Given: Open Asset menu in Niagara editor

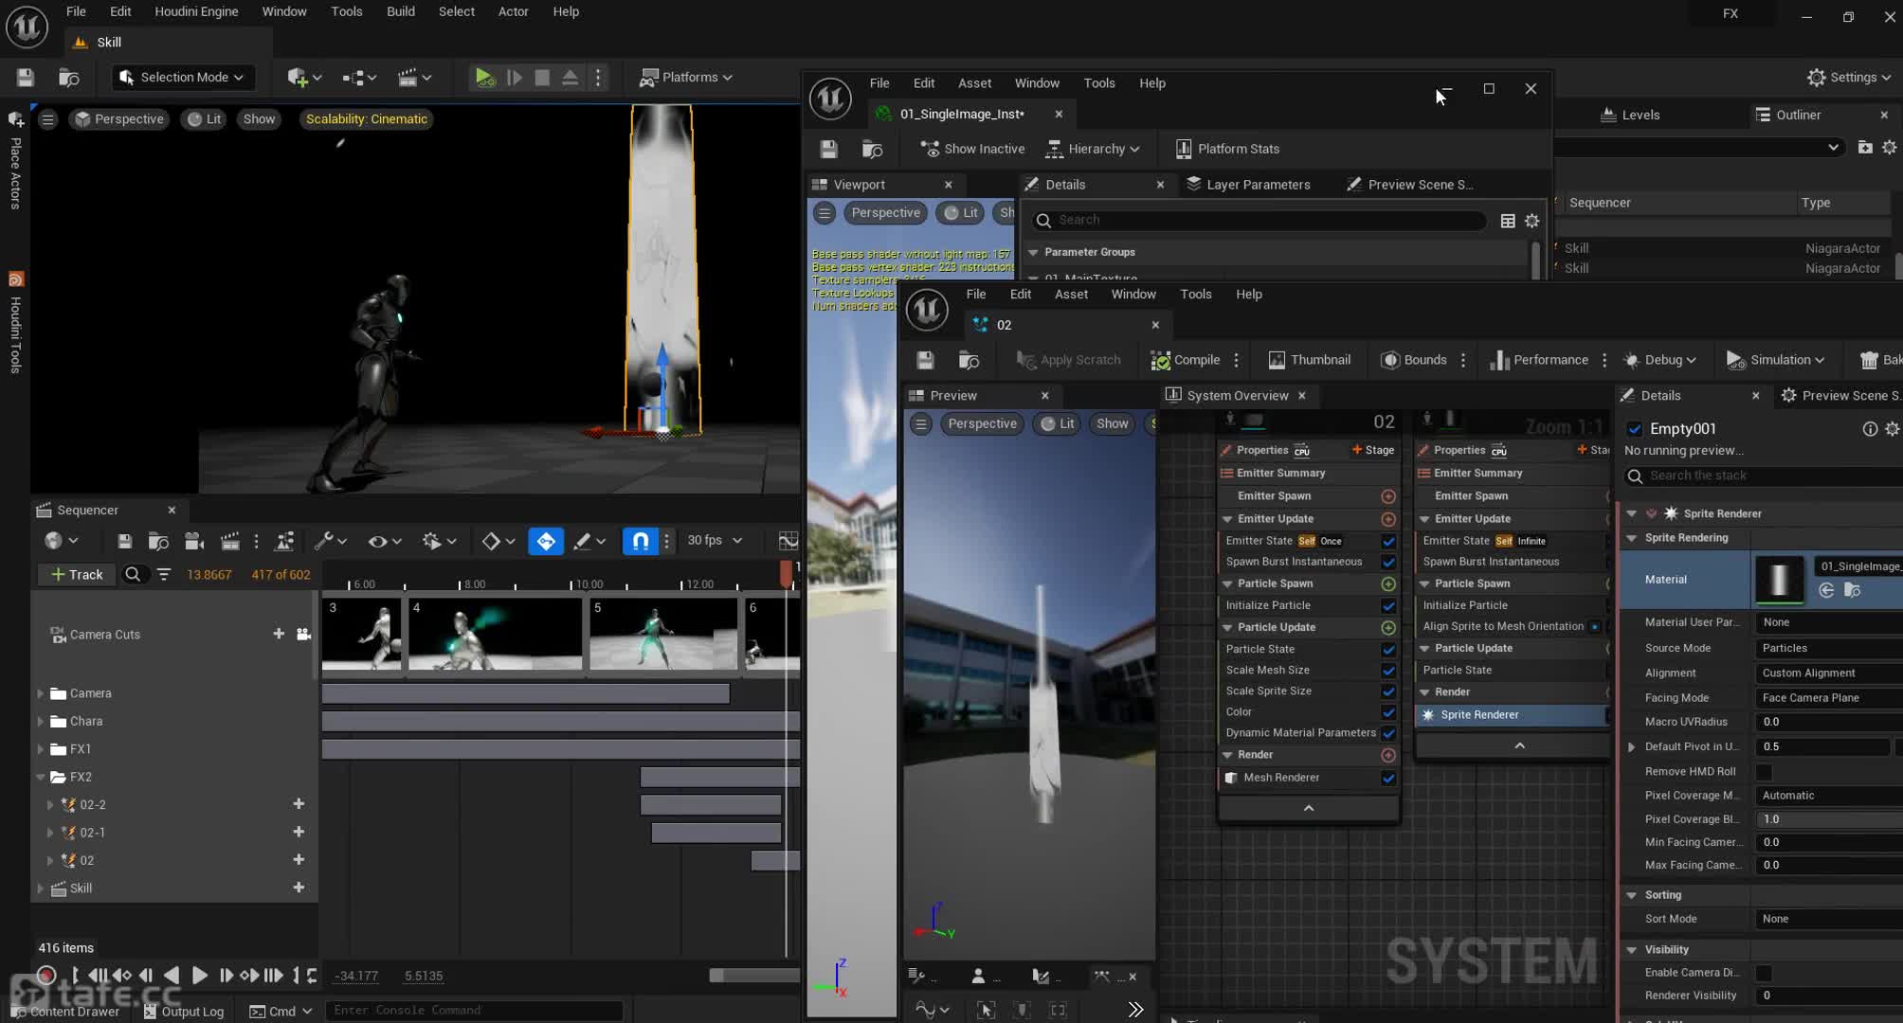Looking at the screenshot, I should (x=1071, y=295).
